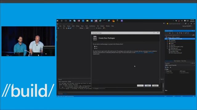Open the Team menu
Screen dimensions: 197x110
point(82,26)
